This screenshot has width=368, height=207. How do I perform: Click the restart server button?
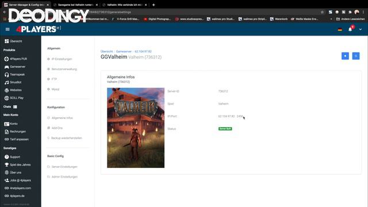coord(356,56)
